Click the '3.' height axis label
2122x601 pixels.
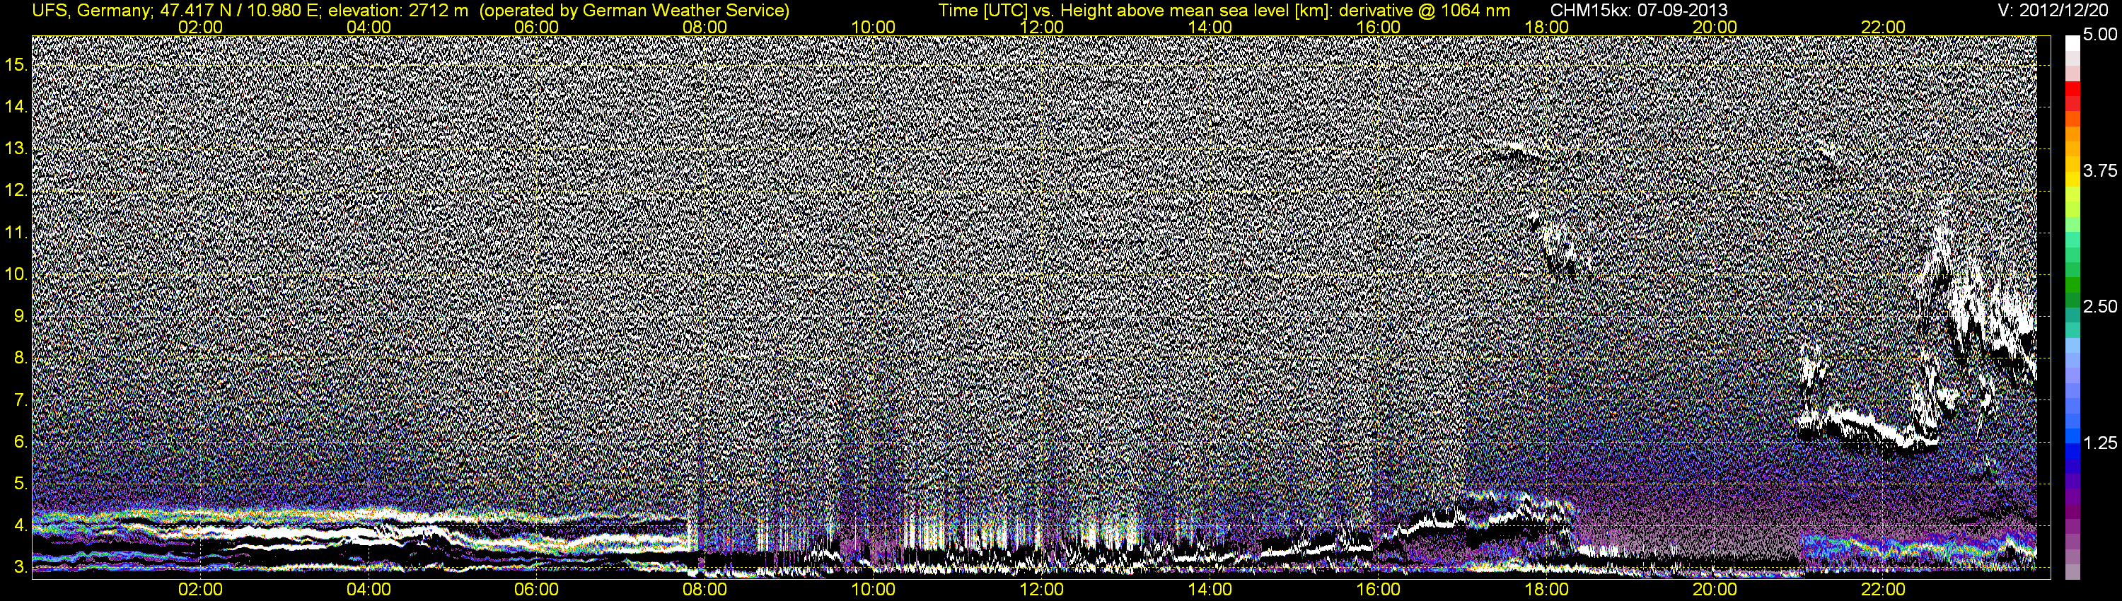click(21, 567)
